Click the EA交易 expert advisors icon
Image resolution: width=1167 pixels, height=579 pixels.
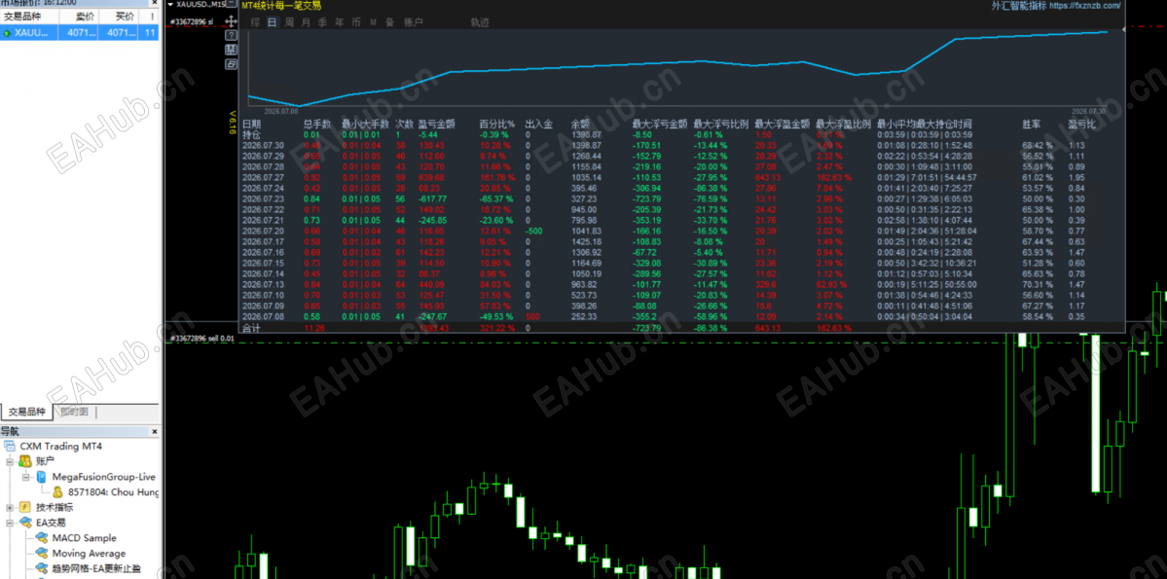click(24, 523)
